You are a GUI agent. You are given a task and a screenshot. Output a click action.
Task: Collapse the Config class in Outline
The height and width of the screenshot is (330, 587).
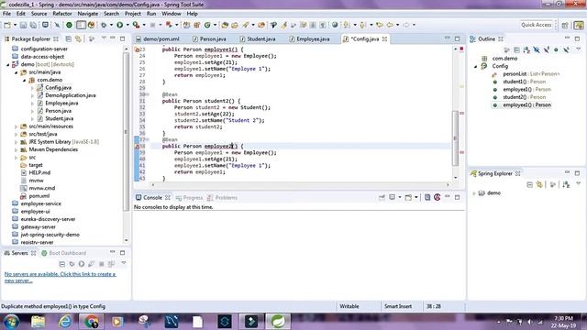click(476, 66)
